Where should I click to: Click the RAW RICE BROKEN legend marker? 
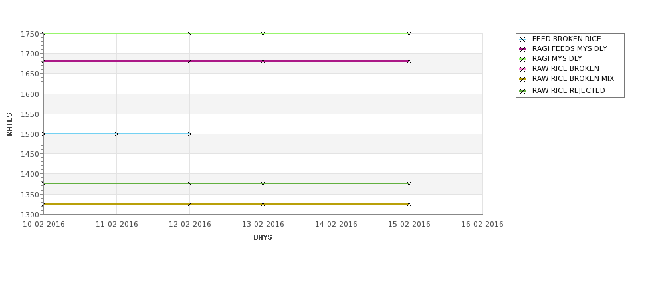click(x=523, y=69)
